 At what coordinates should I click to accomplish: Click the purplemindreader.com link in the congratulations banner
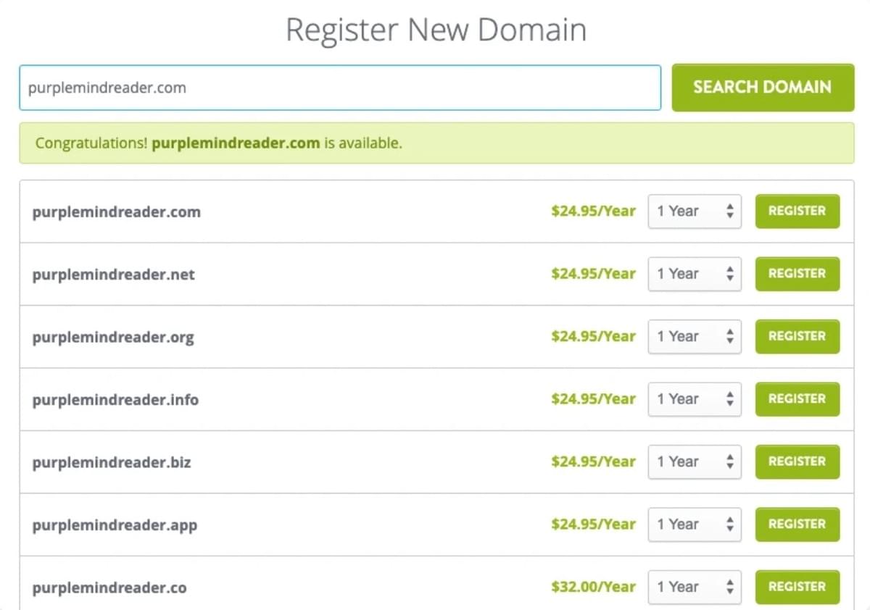click(236, 143)
